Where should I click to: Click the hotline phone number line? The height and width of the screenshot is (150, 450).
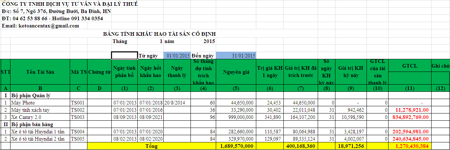point(52,18)
